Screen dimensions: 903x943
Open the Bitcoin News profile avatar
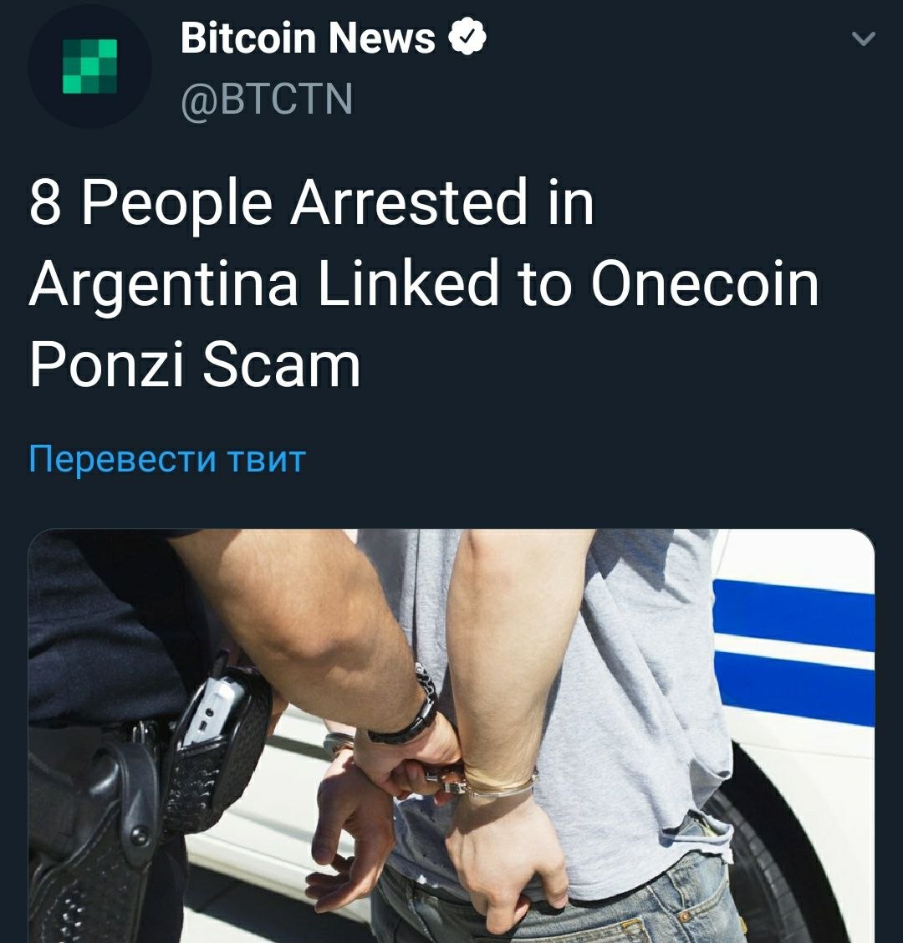89,66
